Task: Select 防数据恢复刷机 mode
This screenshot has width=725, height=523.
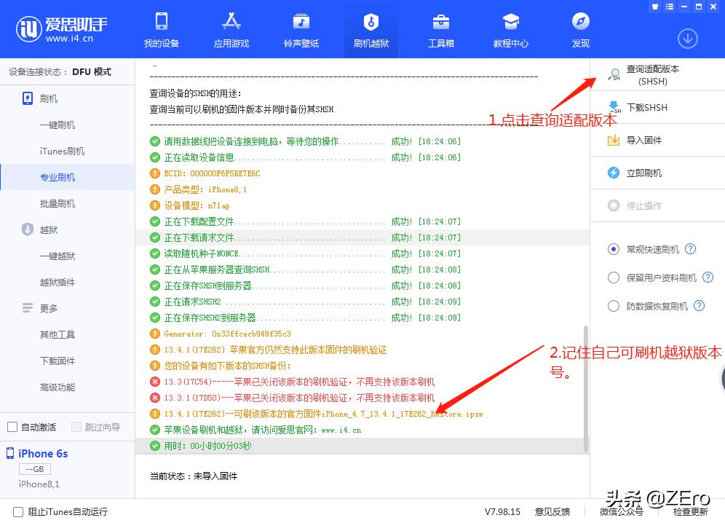Action: click(614, 306)
